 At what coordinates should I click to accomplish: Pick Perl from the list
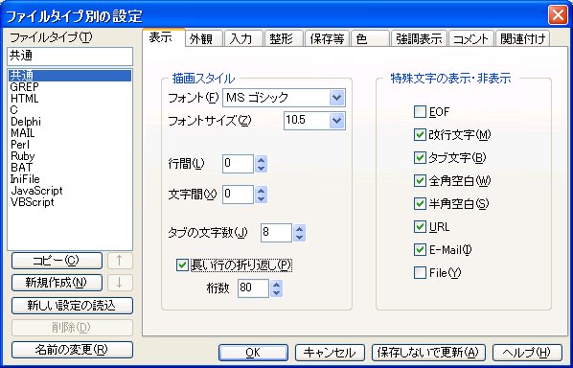[x=70, y=145]
